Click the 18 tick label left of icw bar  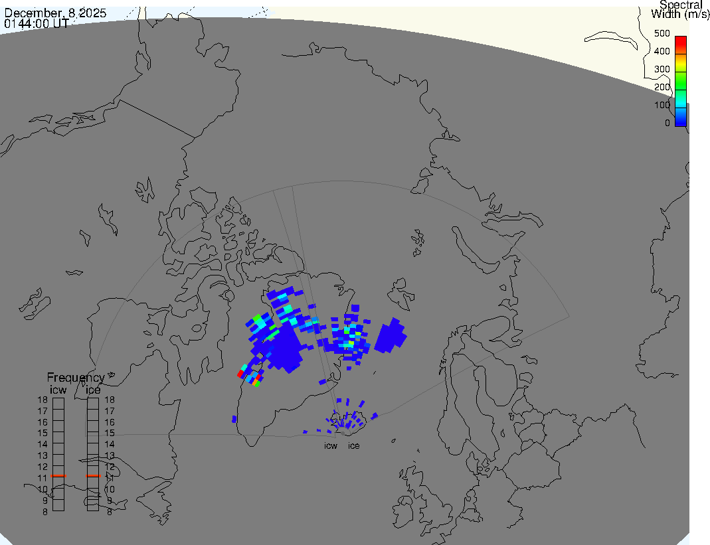43,400
